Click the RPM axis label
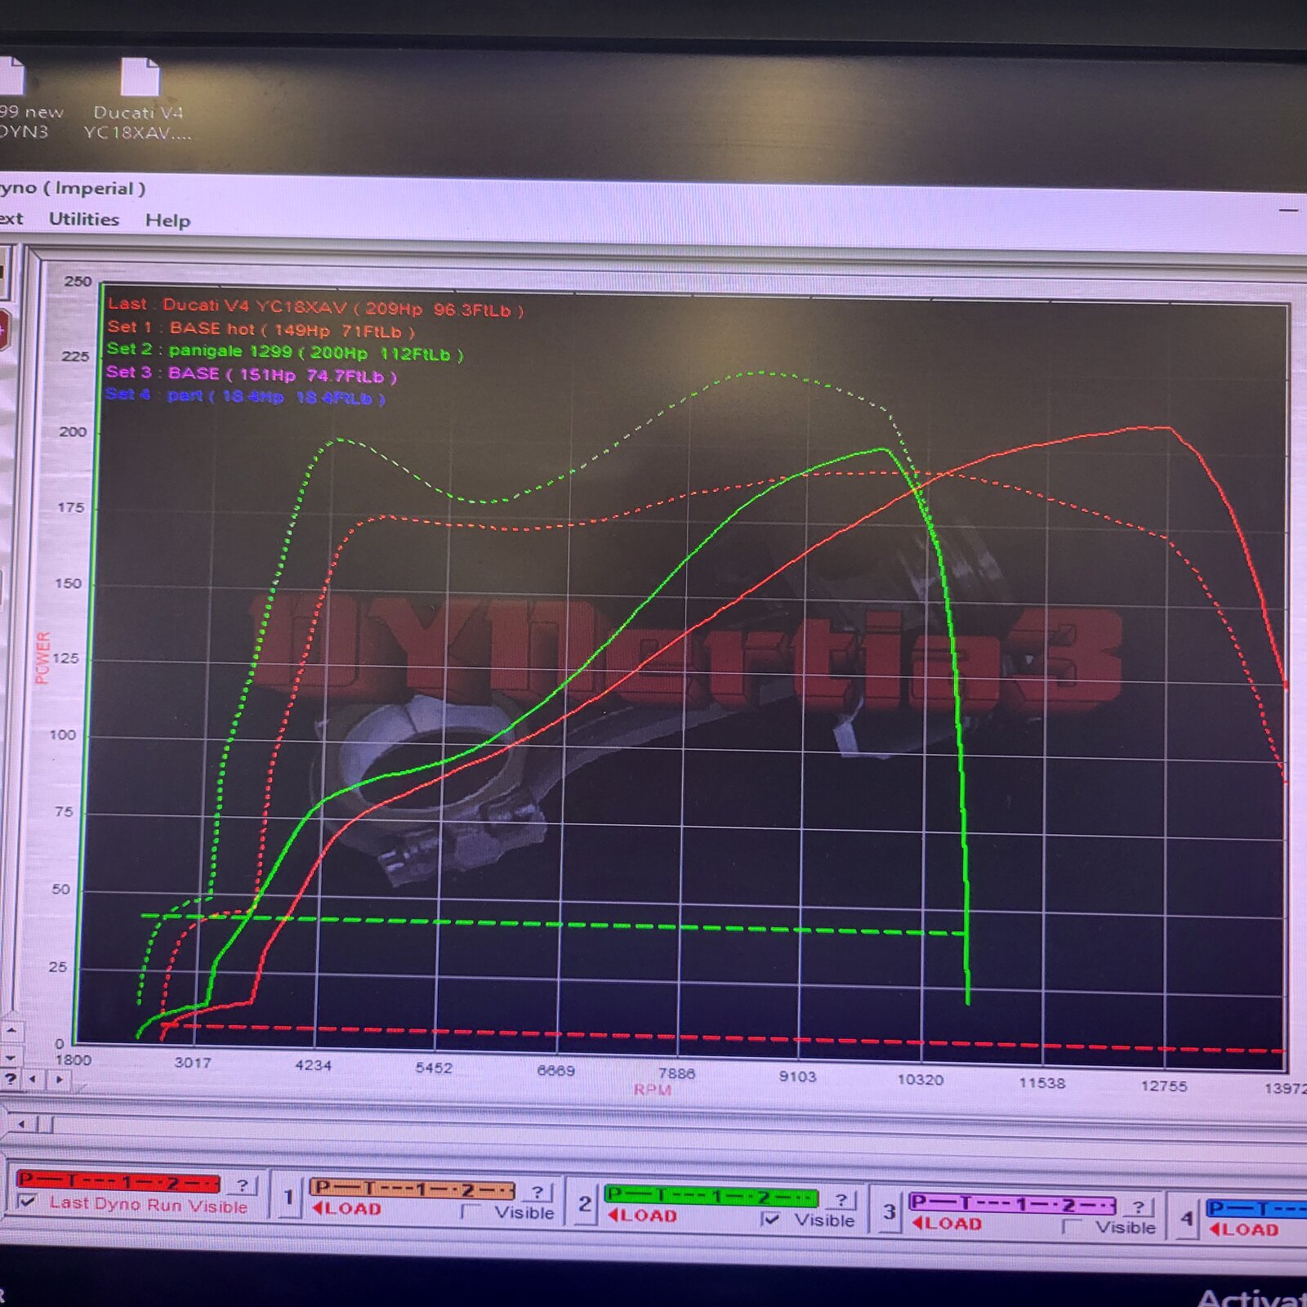 click(652, 1090)
